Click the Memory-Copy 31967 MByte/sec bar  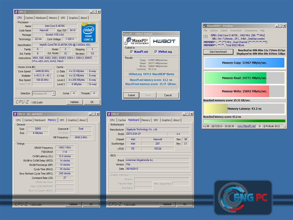point(244,63)
